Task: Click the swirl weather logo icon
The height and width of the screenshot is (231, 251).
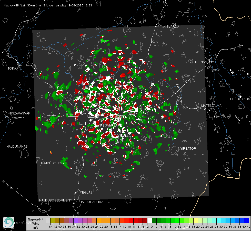Action: [x=9, y=222]
